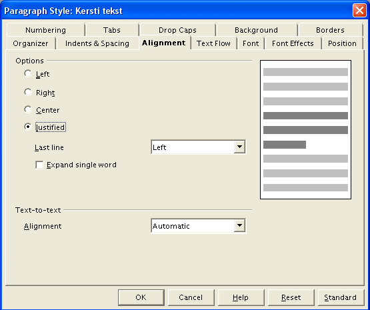The image size is (370, 310).
Task: Go to the Drop Caps tab
Action: pos(177,30)
